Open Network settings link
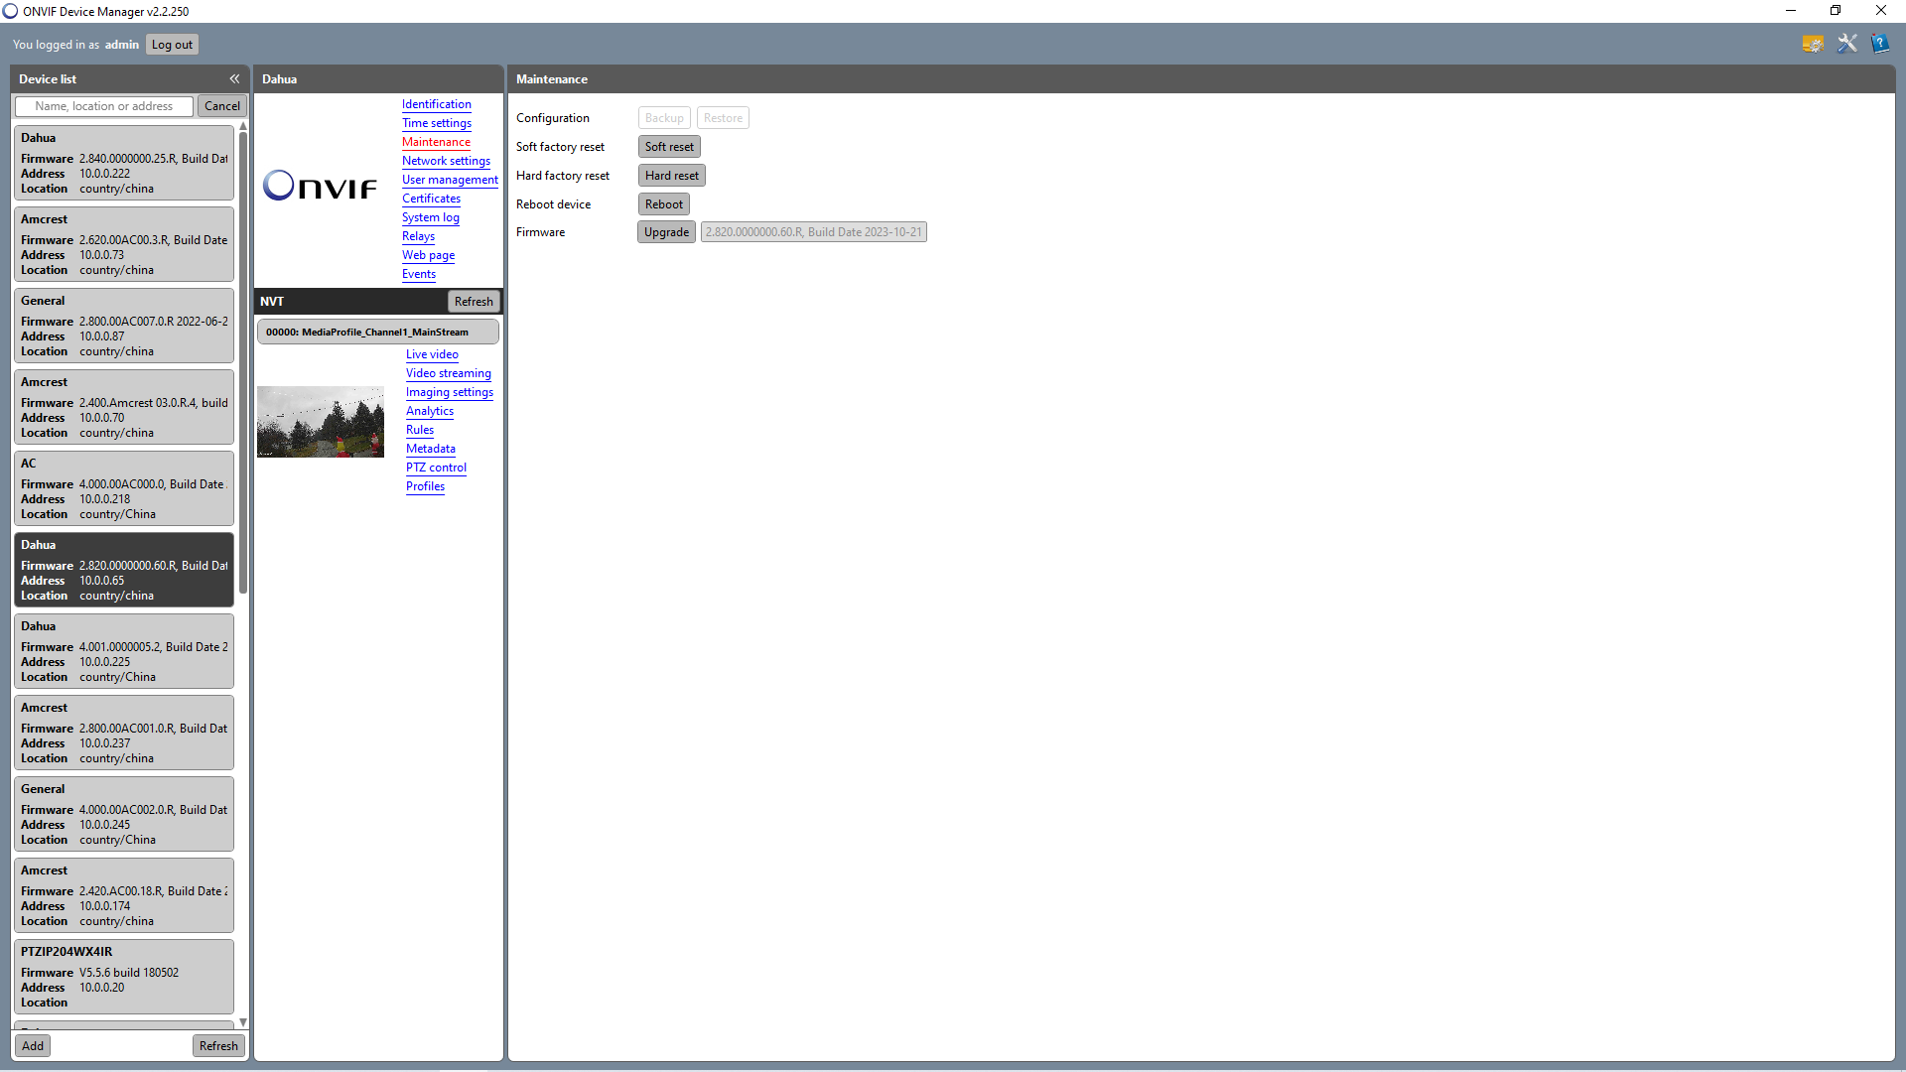The height and width of the screenshot is (1072, 1906). pos(446,161)
